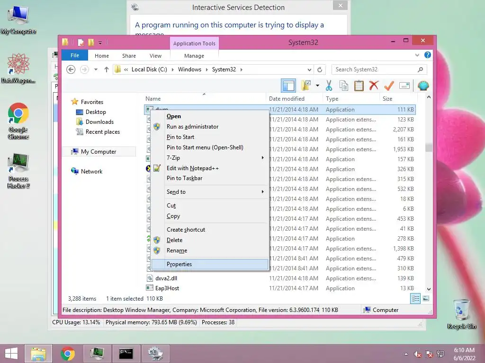The height and width of the screenshot is (363, 485).
Task: Click Command Prompt taskbar button
Action: click(126, 354)
